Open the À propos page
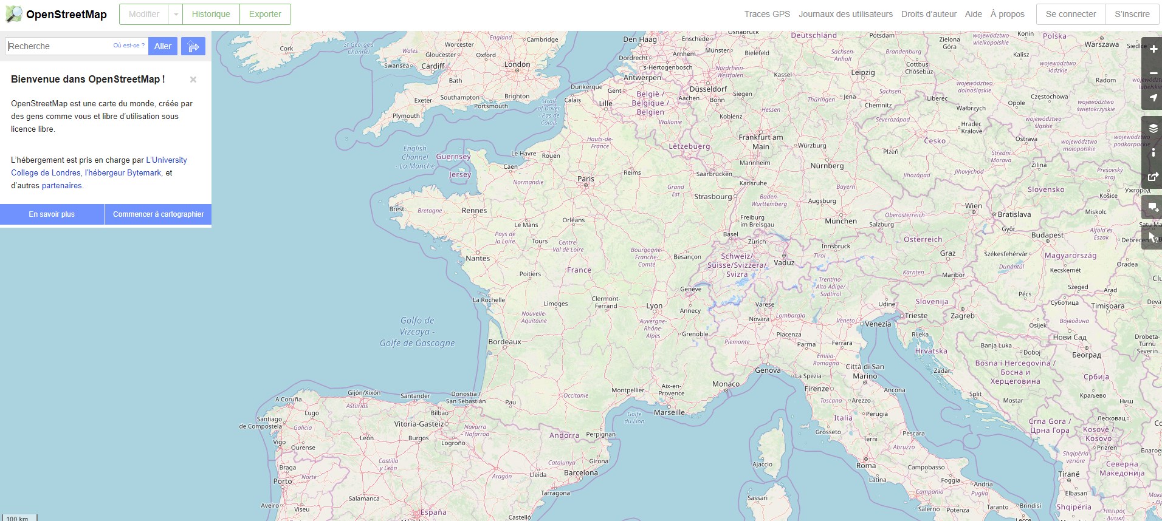Viewport: 1162px width, 521px height. pos(1007,14)
